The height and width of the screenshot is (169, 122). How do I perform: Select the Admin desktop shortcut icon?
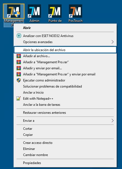34,11
